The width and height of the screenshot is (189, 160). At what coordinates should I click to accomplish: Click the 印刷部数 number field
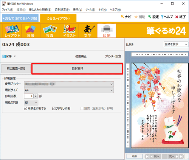pyautogui.click(x=29, y=96)
